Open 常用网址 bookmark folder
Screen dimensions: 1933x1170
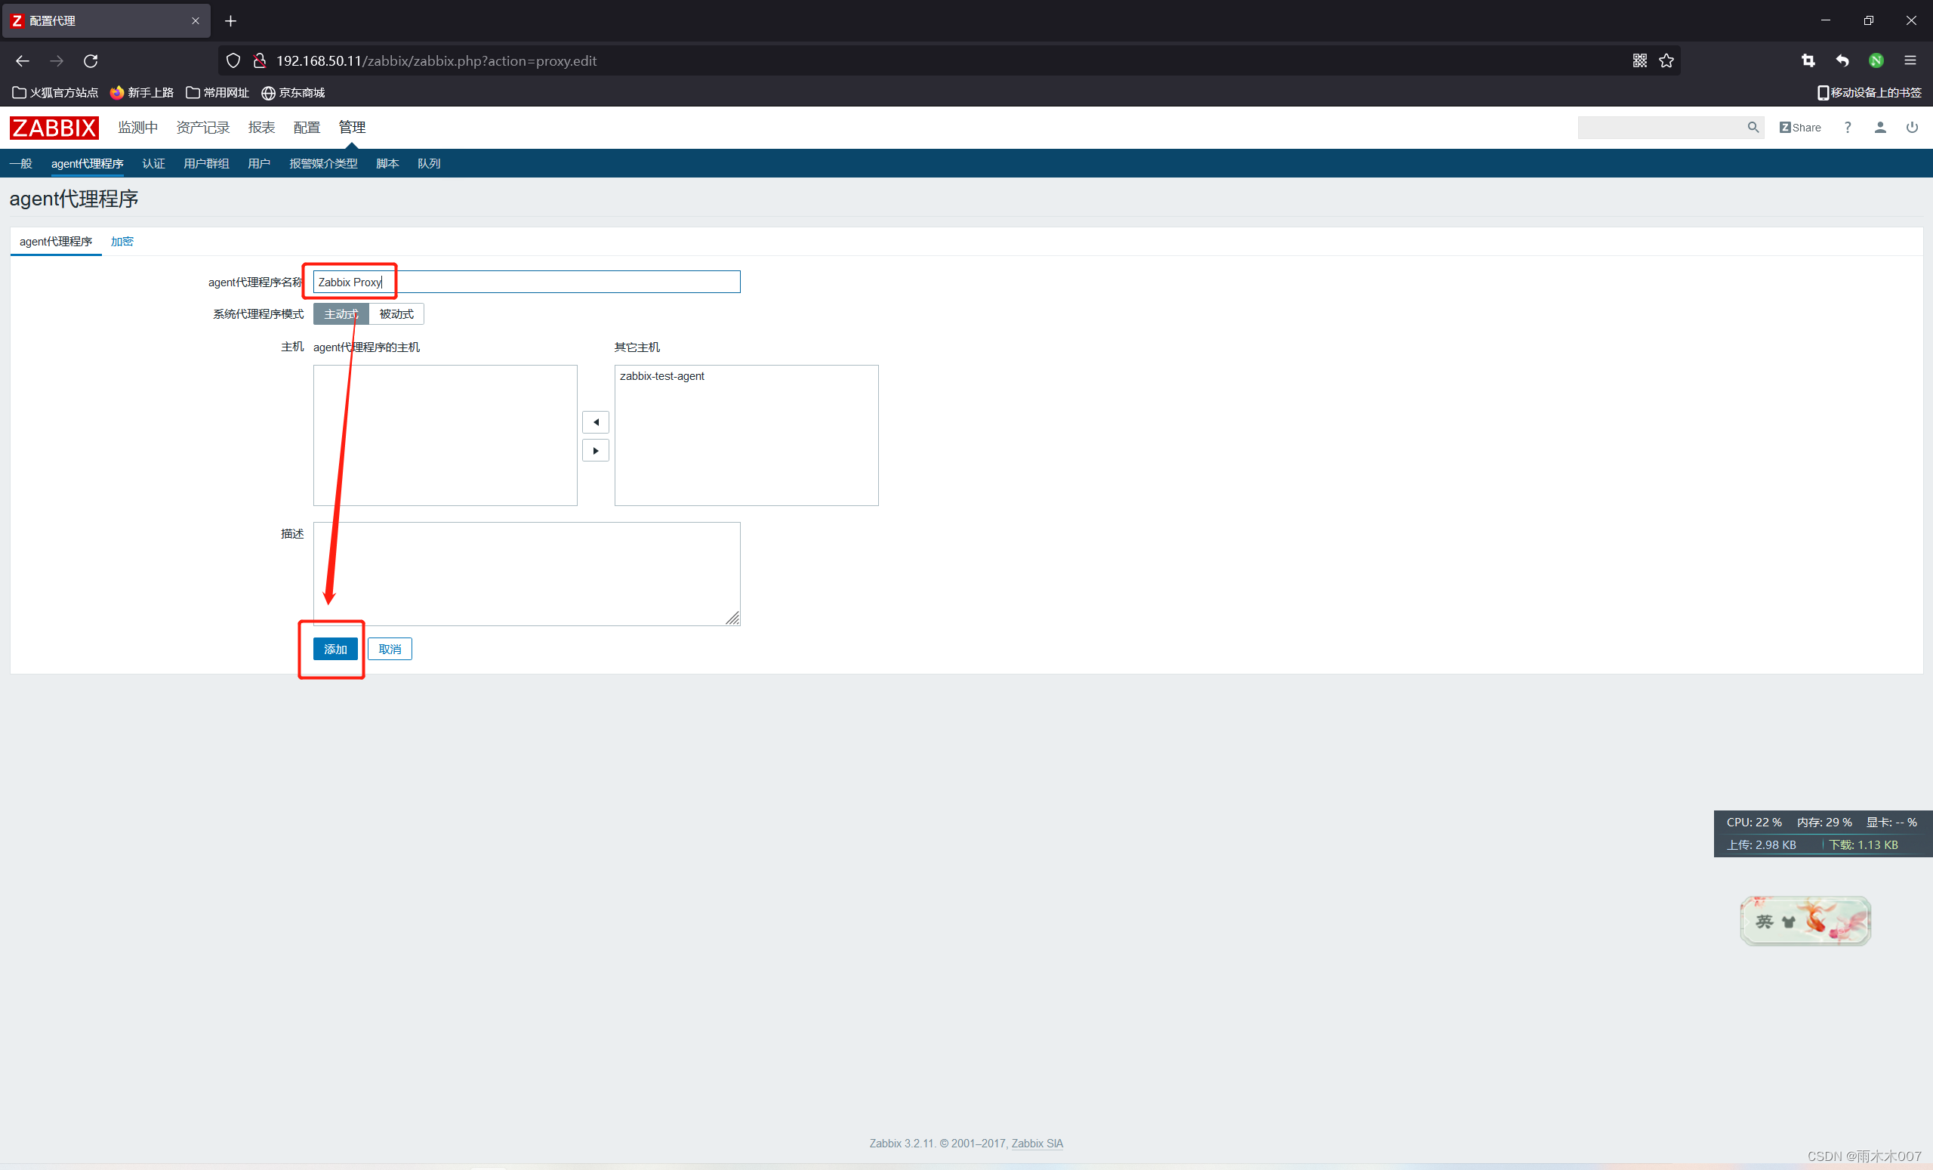(x=217, y=93)
